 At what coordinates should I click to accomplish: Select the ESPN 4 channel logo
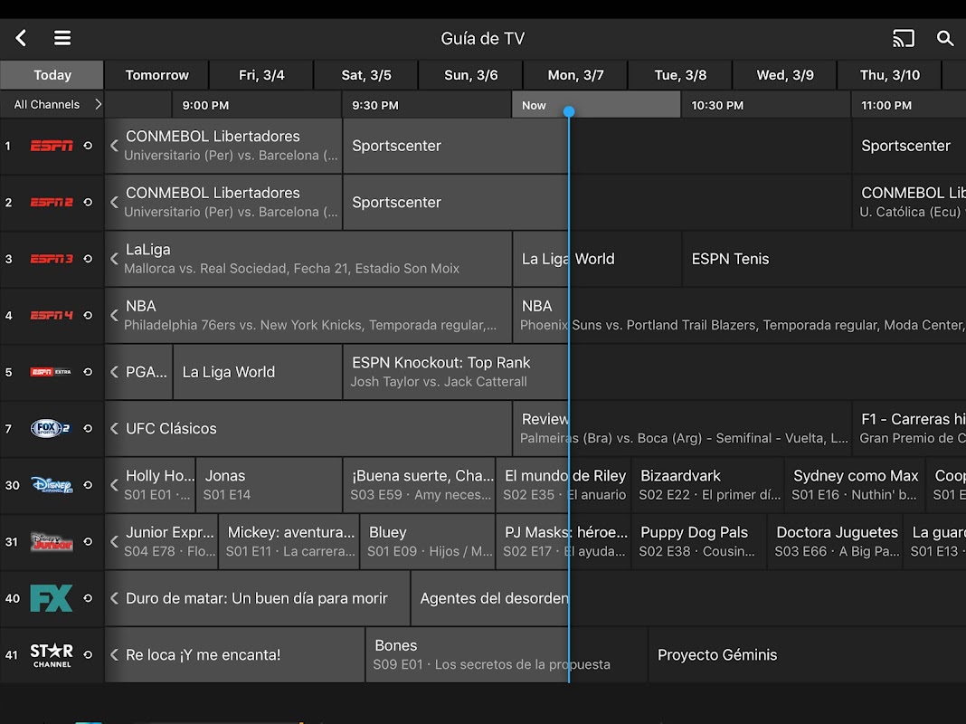pos(52,316)
